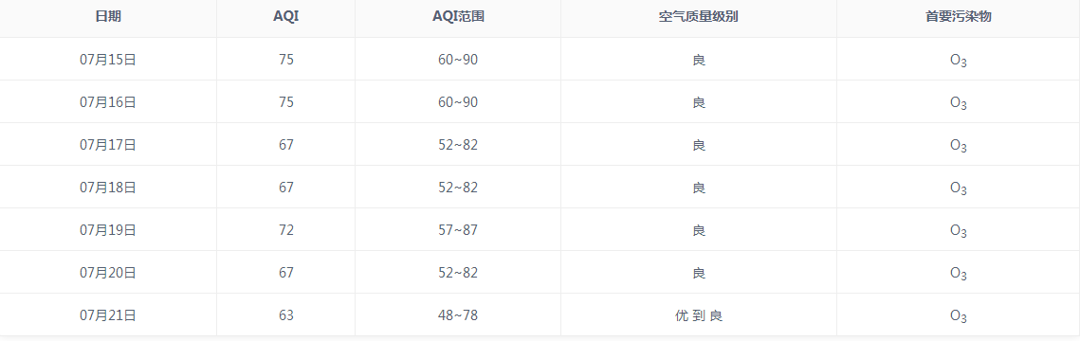The width and height of the screenshot is (1080, 341).
Task: Select the 48~78 AQI range cell
Action: [458, 315]
